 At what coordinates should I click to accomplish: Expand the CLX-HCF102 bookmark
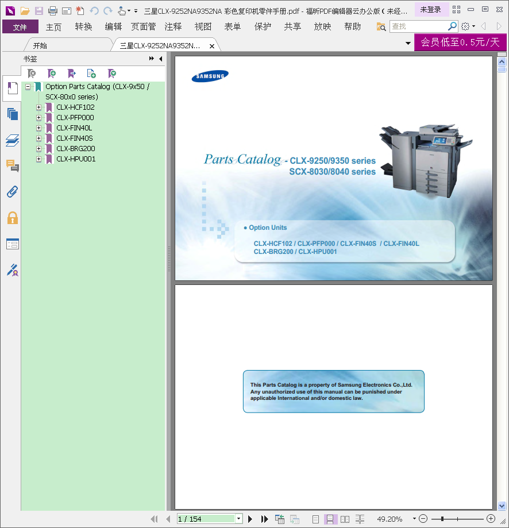(x=38, y=107)
